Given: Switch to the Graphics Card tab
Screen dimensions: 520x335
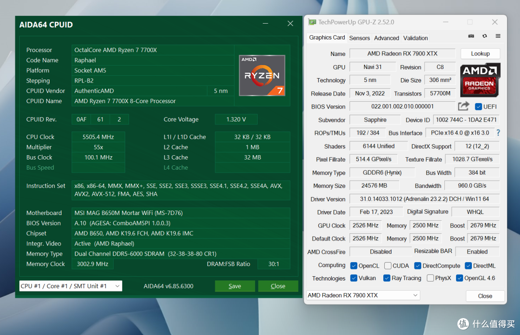Looking at the screenshot, I should [326, 38].
